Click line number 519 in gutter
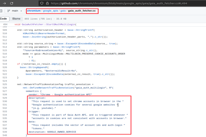 pyautogui.click(x=5, y=64)
